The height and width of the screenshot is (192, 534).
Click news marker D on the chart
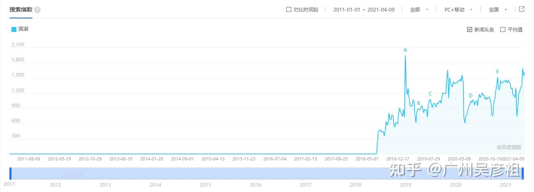coord(470,96)
